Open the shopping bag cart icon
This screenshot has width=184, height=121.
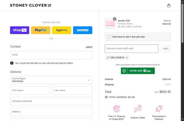[x=169, y=5]
